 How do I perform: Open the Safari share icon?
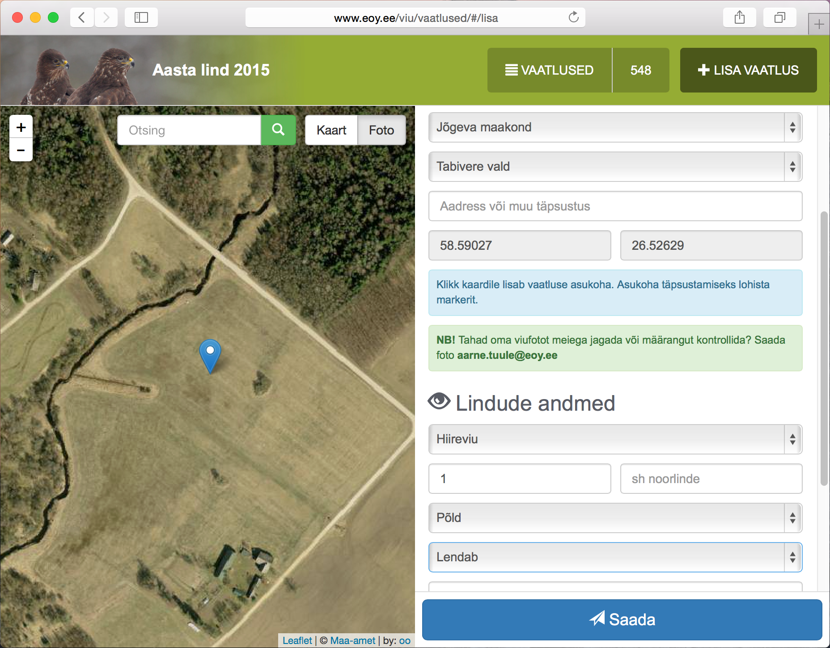point(739,18)
